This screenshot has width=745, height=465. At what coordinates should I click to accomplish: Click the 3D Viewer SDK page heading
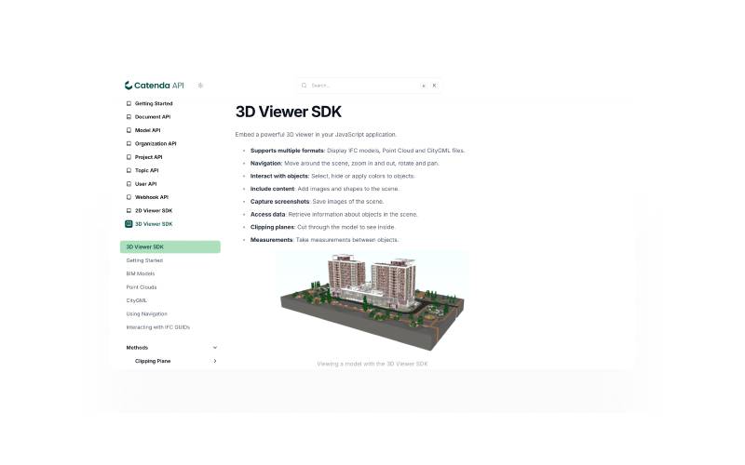coord(289,112)
